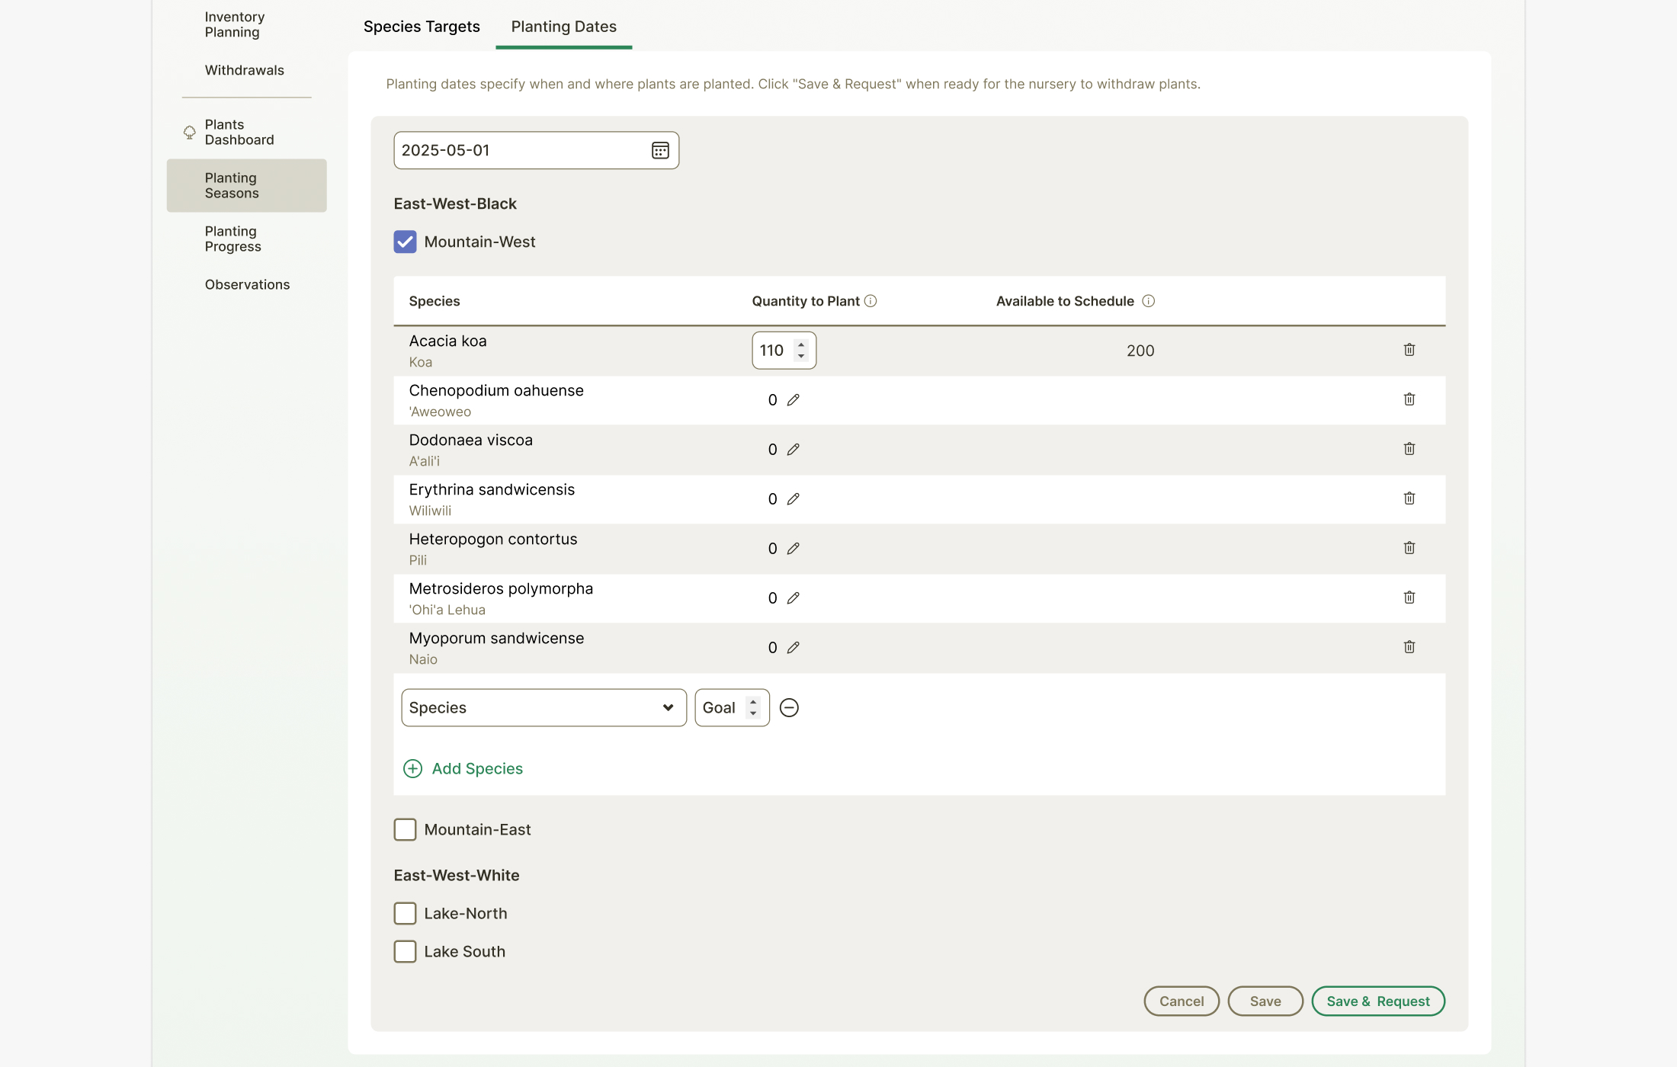
Task: Edit quantity for Metrosideros polymorpha
Action: point(793,598)
